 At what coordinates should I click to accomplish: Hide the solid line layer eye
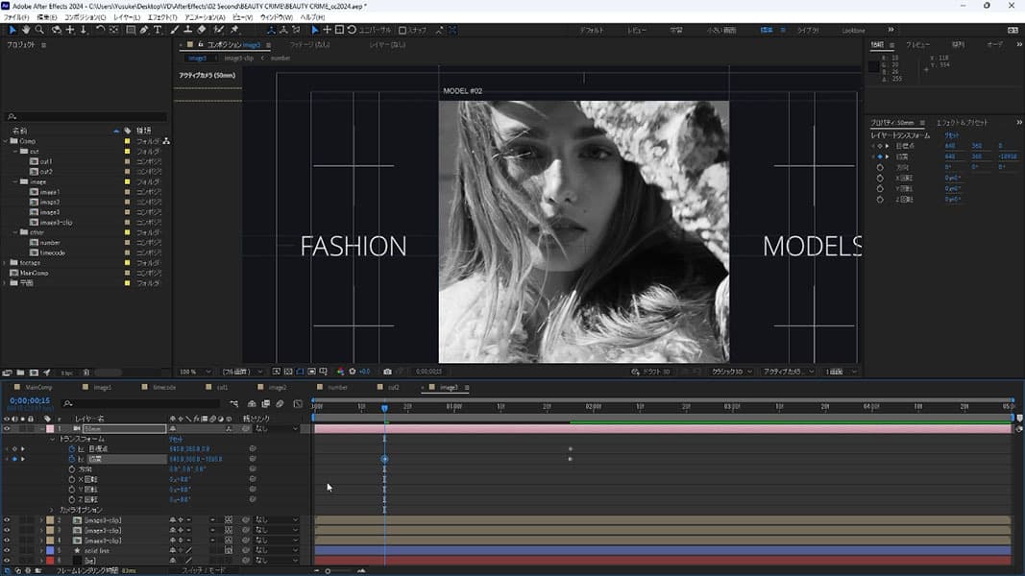[7, 550]
